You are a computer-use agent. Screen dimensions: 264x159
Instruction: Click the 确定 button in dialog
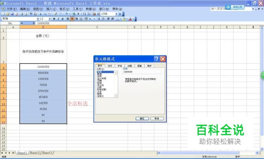[142, 118]
